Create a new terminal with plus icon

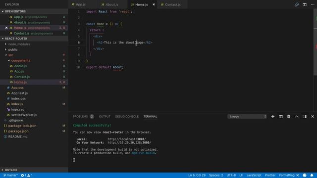click(273, 117)
